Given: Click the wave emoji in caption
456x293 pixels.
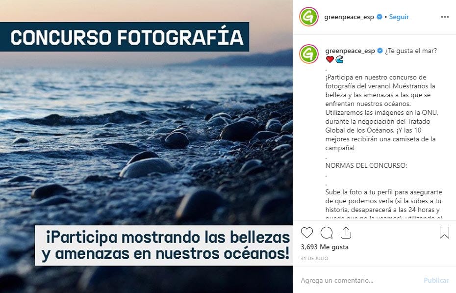Looking at the screenshot, I should tap(339, 59).
